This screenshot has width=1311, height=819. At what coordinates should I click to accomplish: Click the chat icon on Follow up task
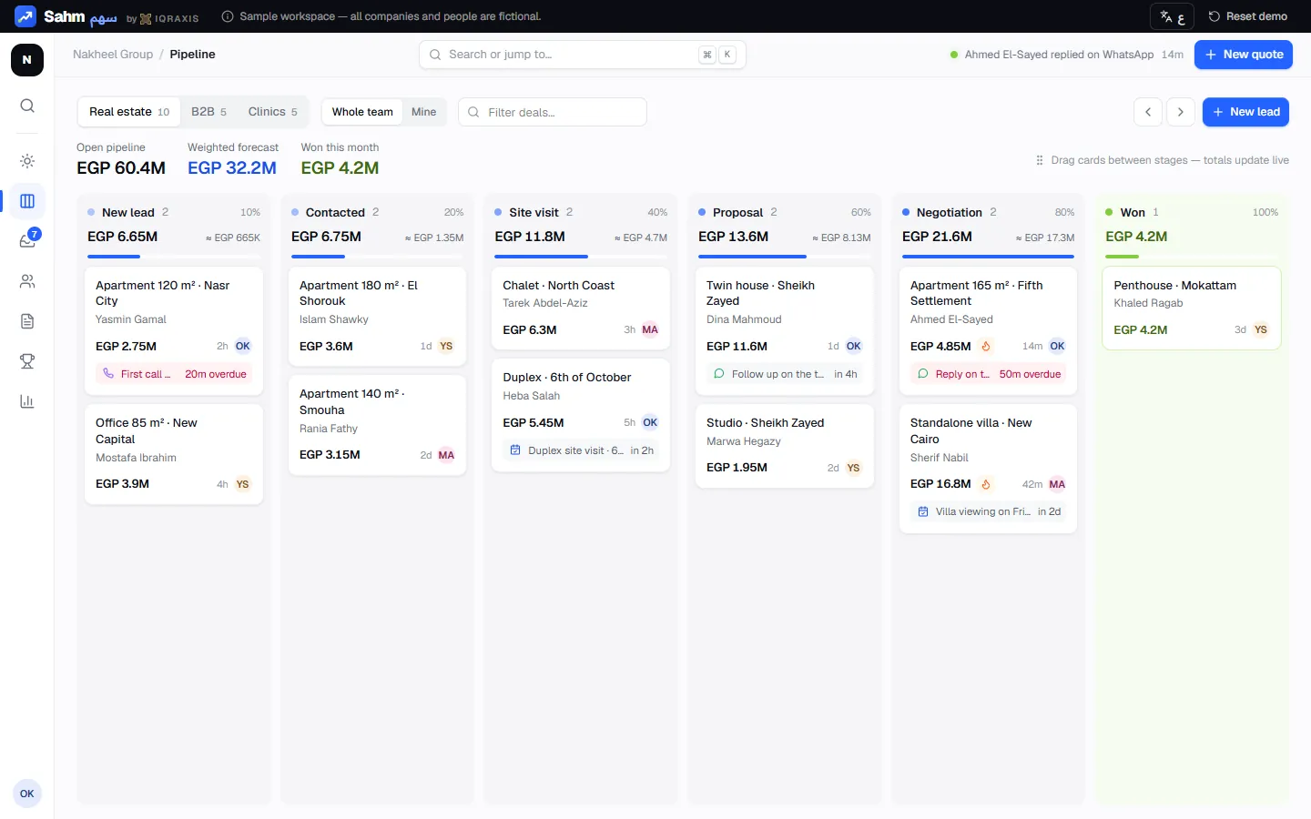[719, 374]
